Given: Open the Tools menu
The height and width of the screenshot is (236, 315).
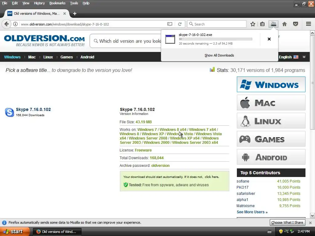Looking at the screenshot, I should coord(74,3).
